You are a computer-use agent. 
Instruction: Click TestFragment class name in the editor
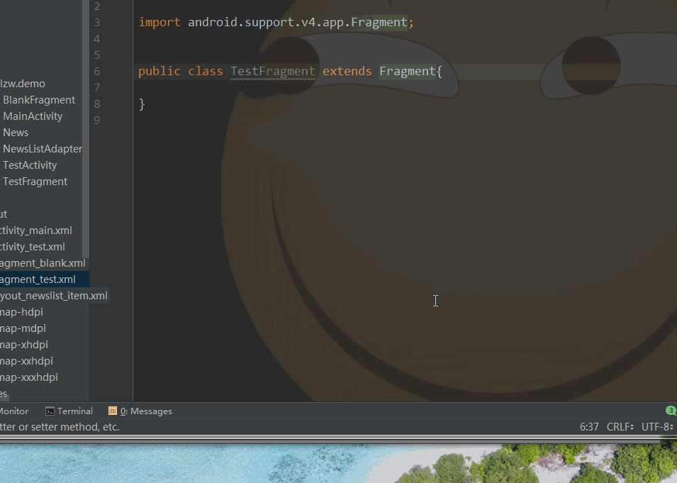[x=272, y=72]
